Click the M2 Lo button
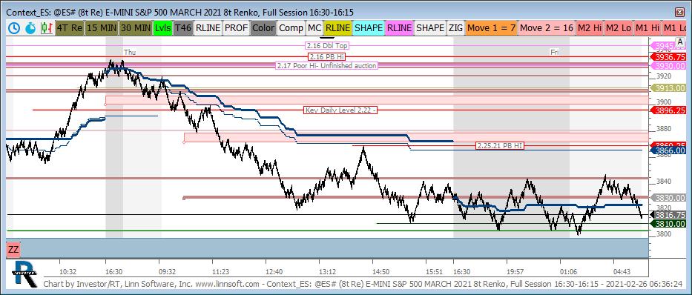 coord(619,27)
